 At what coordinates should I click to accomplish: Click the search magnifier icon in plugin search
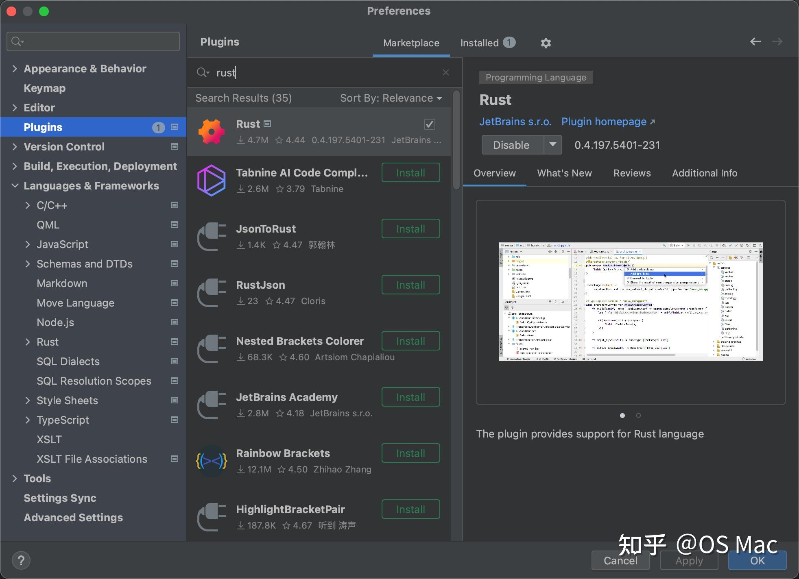(203, 72)
